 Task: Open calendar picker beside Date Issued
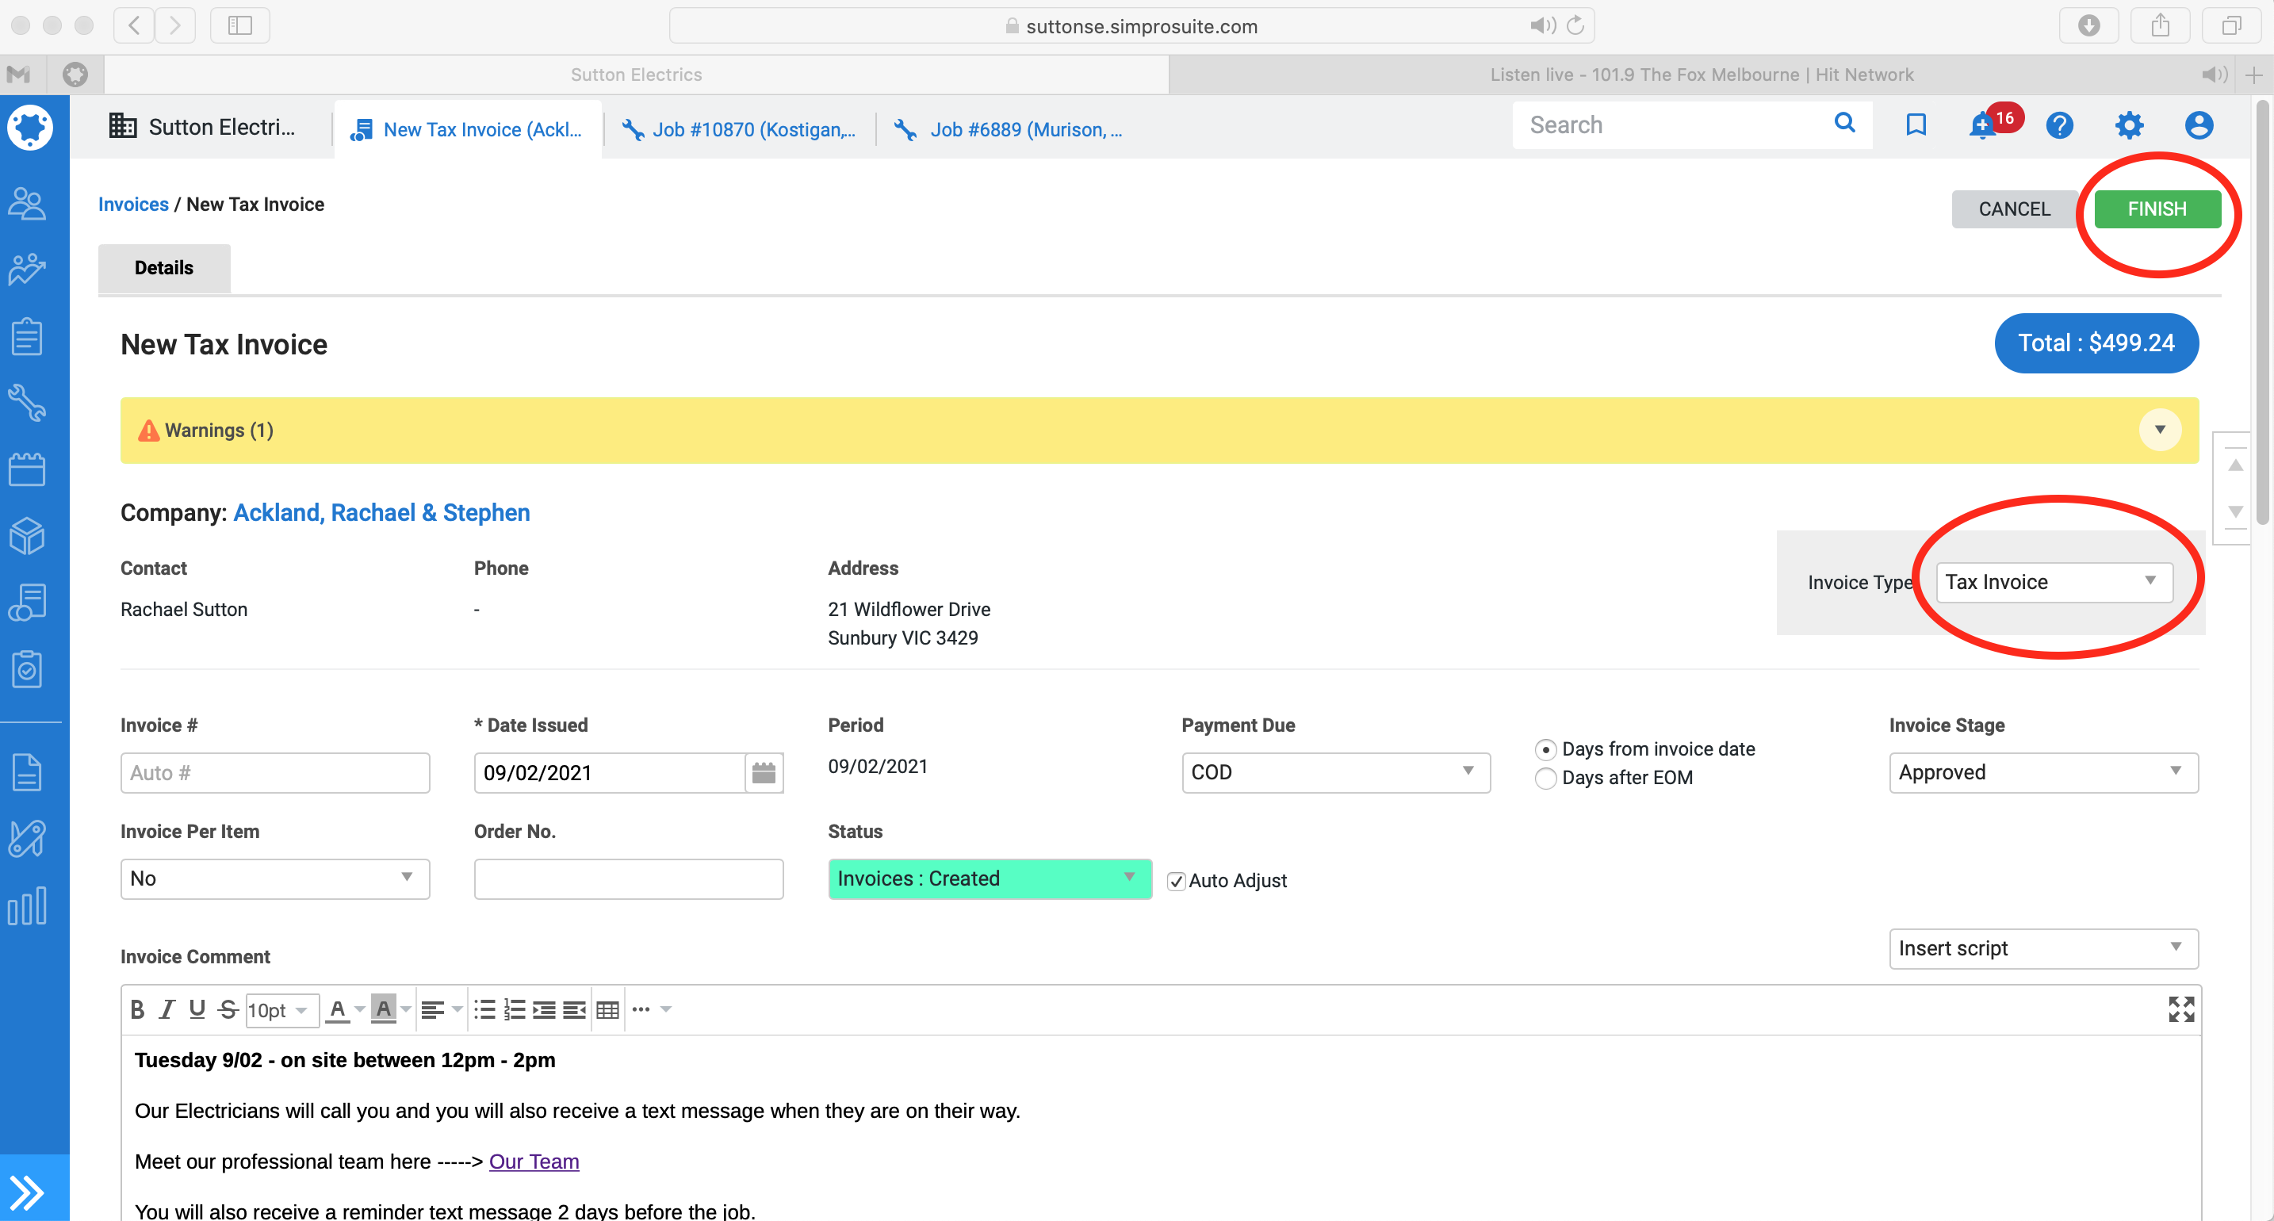(764, 773)
